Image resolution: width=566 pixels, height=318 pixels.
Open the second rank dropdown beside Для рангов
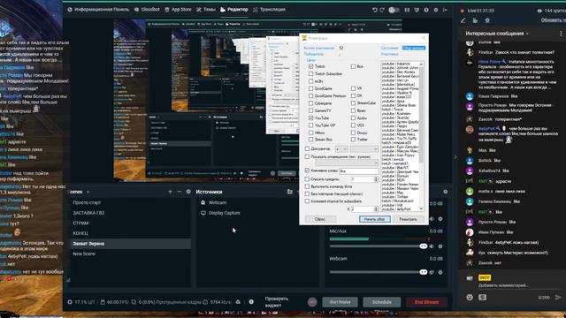tap(363, 148)
